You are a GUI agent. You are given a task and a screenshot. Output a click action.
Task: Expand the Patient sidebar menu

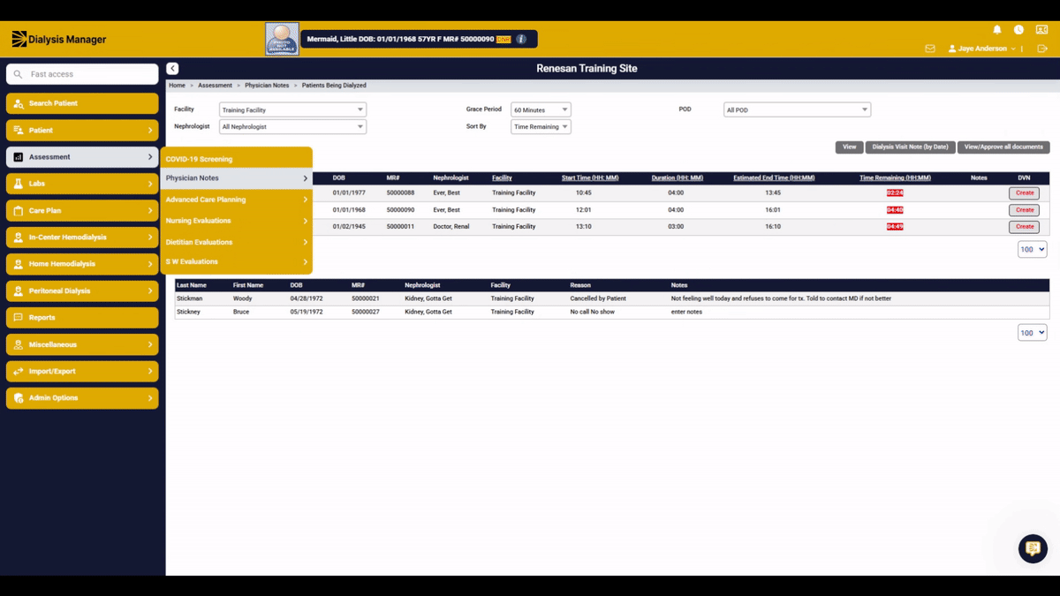click(82, 131)
